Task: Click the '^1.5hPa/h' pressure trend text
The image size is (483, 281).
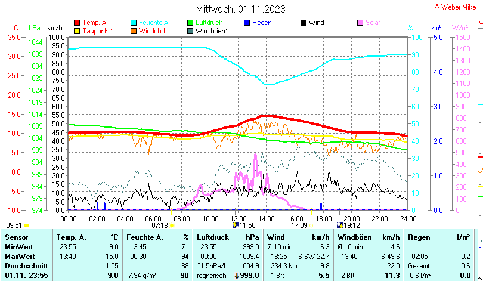Action: tap(212, 266)
